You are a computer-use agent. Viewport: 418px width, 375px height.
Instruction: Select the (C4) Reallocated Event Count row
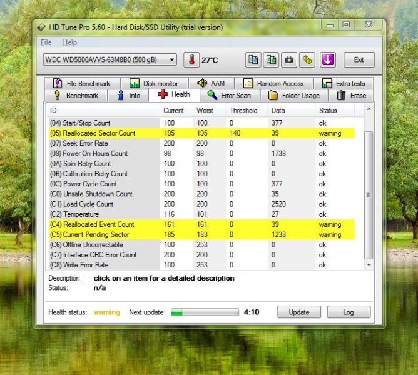[x=202, y=224]
